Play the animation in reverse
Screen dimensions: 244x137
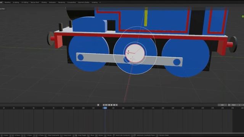pos(109,105)
